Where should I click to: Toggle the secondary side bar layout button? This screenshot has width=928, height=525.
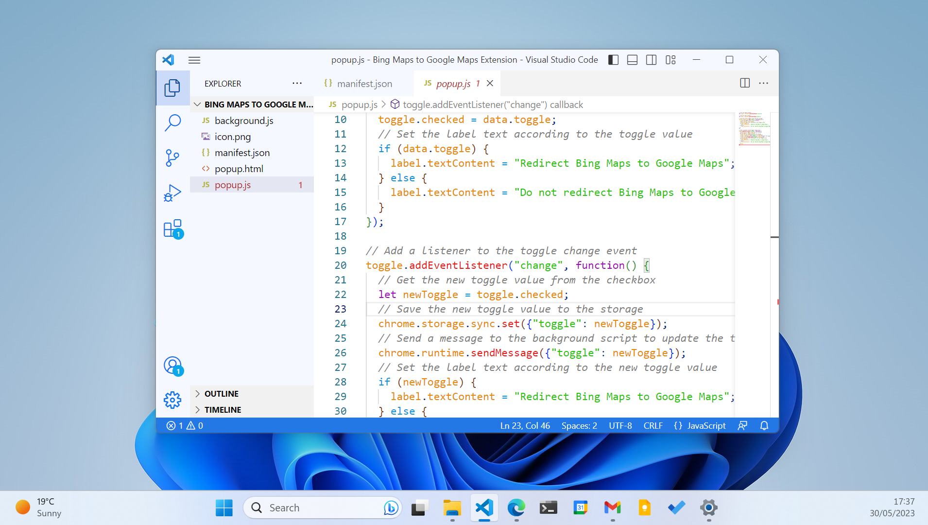(x=651, y=60)
